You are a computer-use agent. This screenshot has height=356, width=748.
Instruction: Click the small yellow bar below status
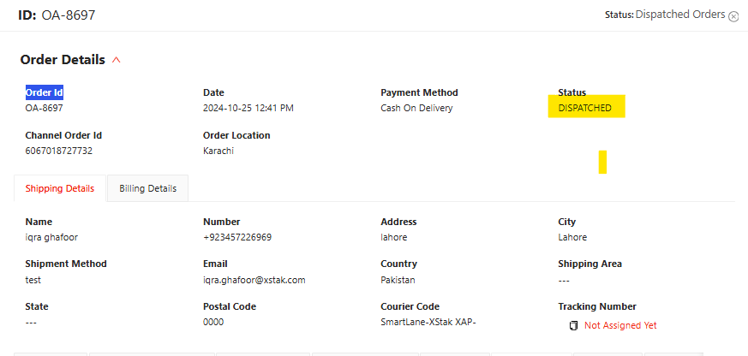[602, 162]
